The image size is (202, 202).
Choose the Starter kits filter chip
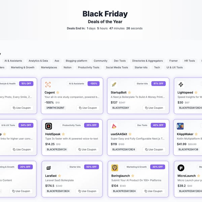click(141, 67)
